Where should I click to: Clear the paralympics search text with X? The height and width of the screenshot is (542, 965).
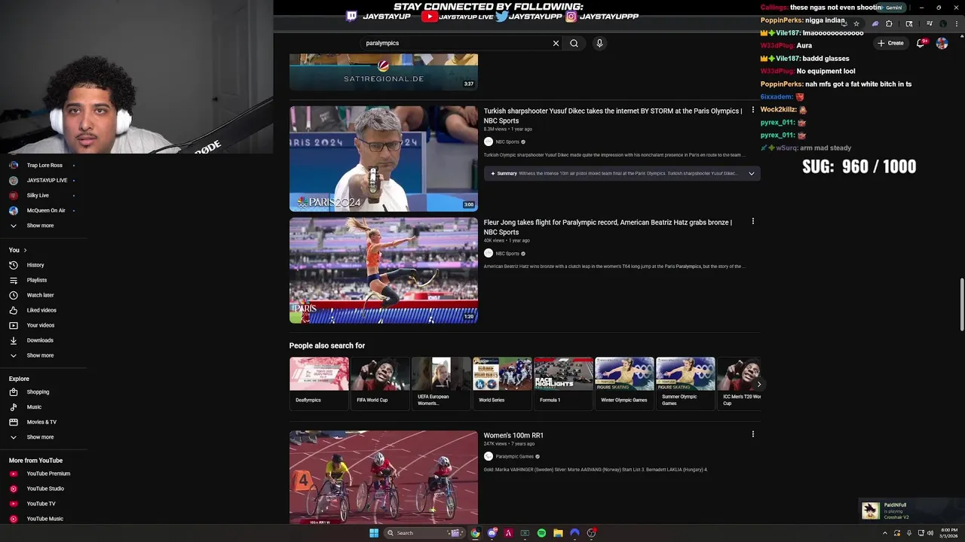coord(556,43)
